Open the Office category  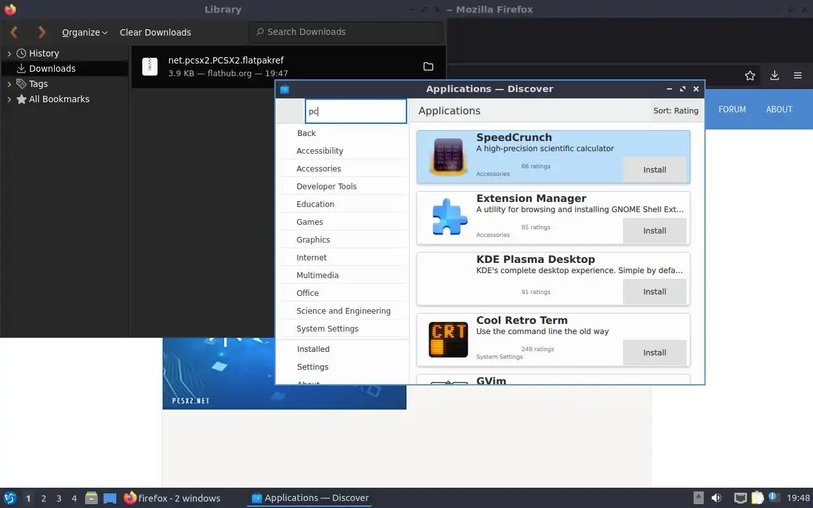point(307,293)
